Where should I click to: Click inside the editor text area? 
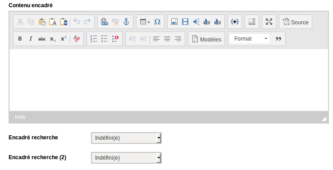pos(169,80)
